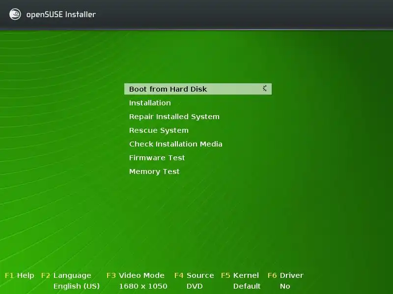
Task: Open F1 Help
Action: click(20, 275)
